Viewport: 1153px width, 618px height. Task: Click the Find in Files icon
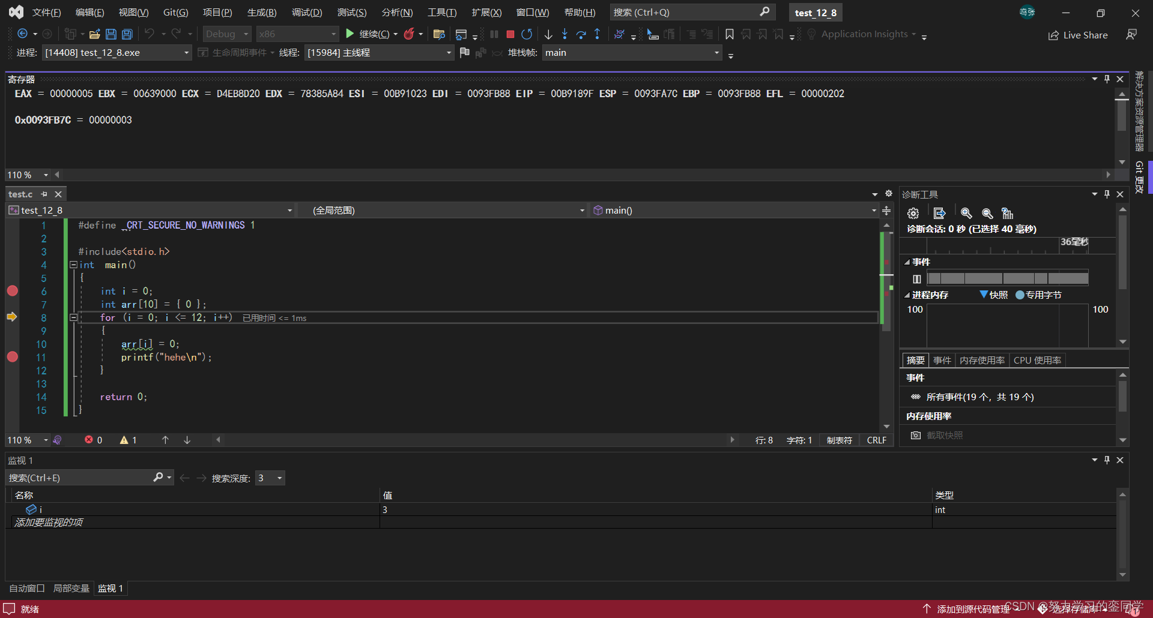click(x=439, y=34)
